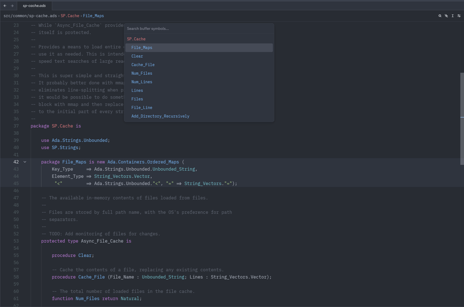Go back with the left arrow
Screen dimensions: 464x307
point(5,6)
